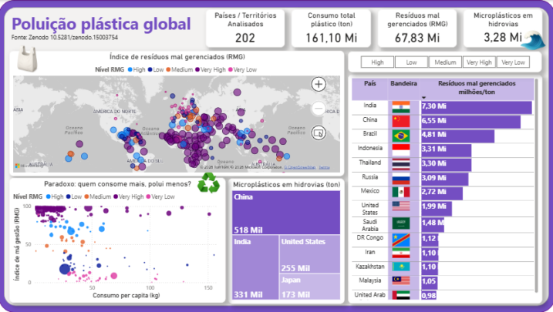Viewport: 553px width, 312px height.
Task: Click the map area selection icon
Action: click(x=318, y=133)
